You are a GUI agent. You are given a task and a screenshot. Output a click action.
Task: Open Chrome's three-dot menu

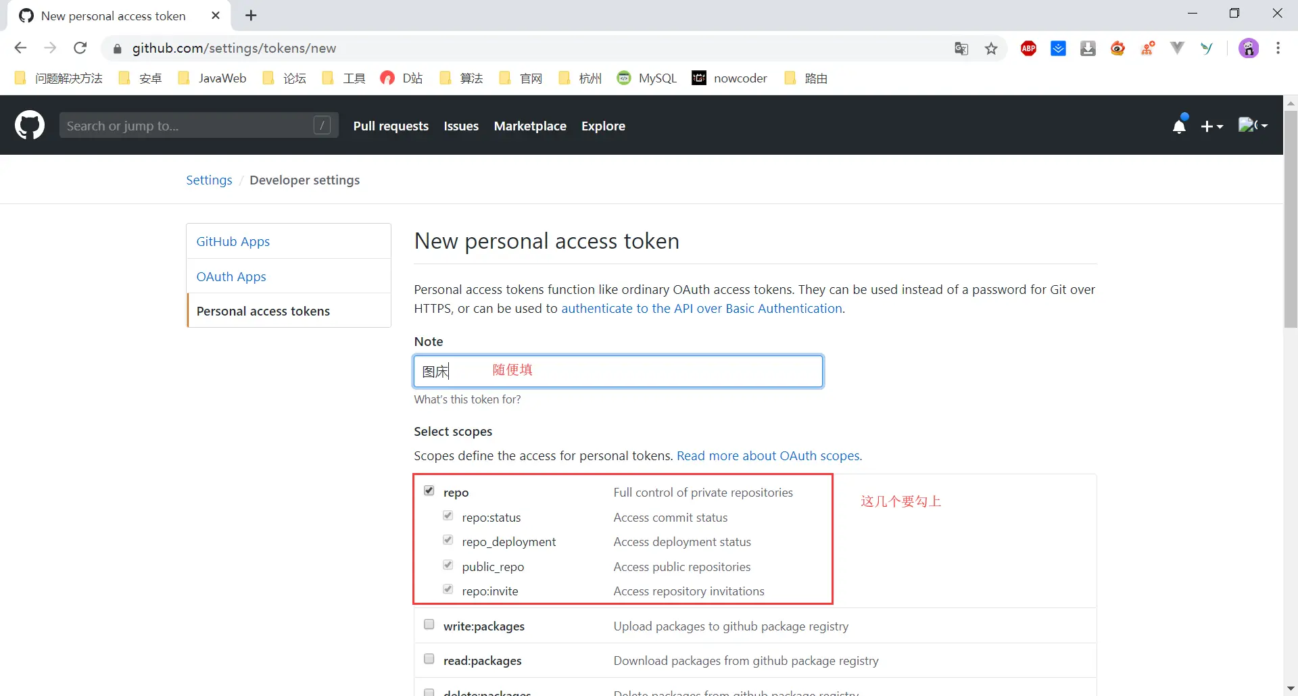point(1278,48)
